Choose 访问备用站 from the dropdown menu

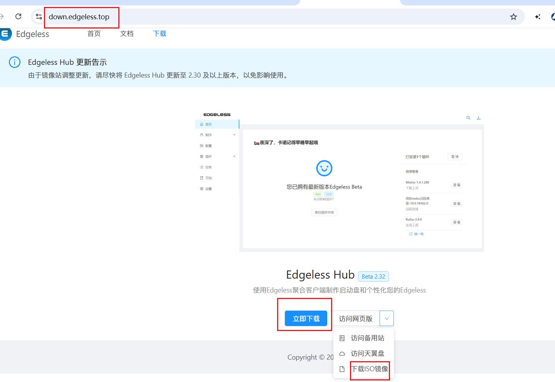367,338
